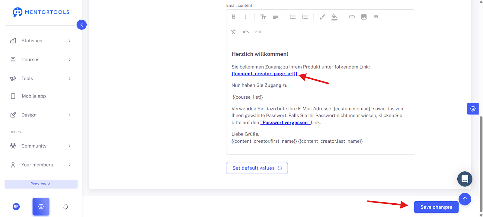Insert a hyperlink with link icon
Screen dimensions: 483x217
(x=352, y=17)
